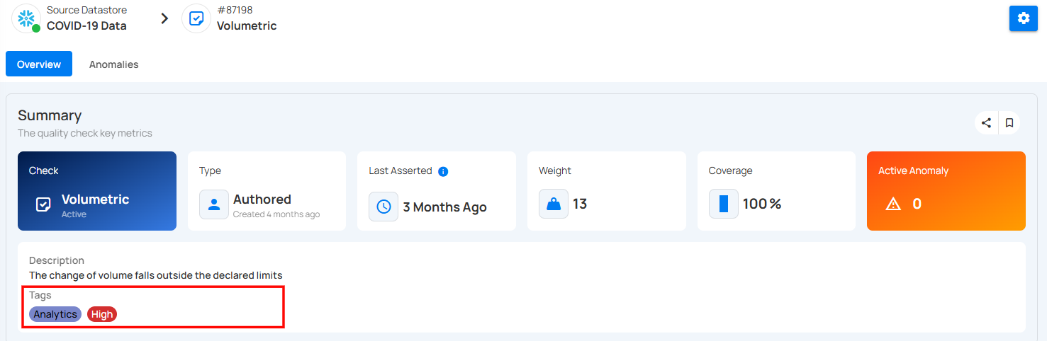The image size is (1047, 341).
Task: Click the red High tag
Action: click(x=102, y=314)
